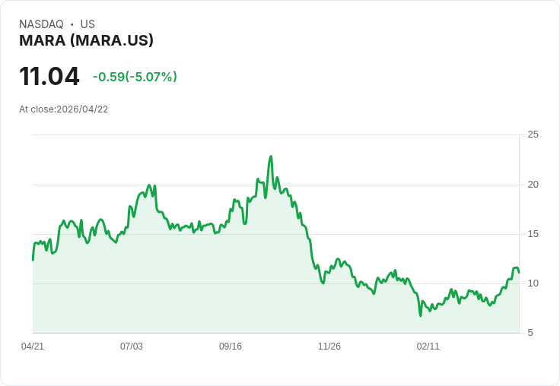This screenshot has width=560, height=386.
Task: Click the US market label
Action: click(87, 24)
